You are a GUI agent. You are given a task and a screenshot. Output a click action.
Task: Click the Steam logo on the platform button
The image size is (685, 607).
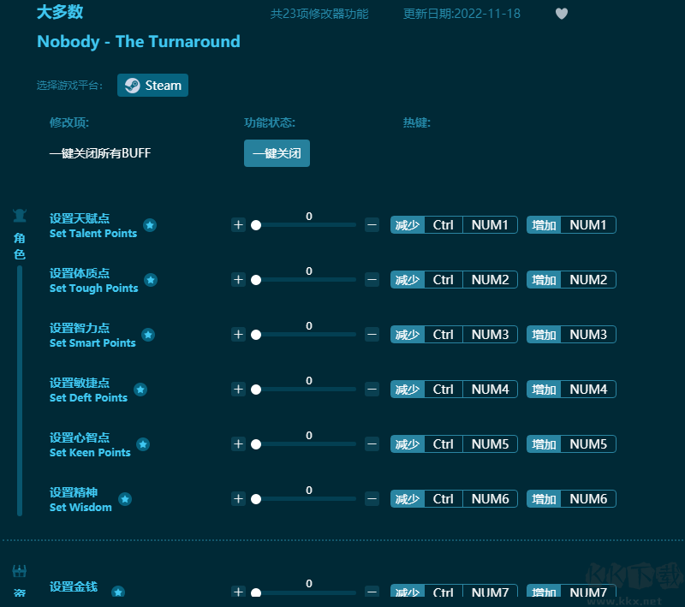pos(134,86)
